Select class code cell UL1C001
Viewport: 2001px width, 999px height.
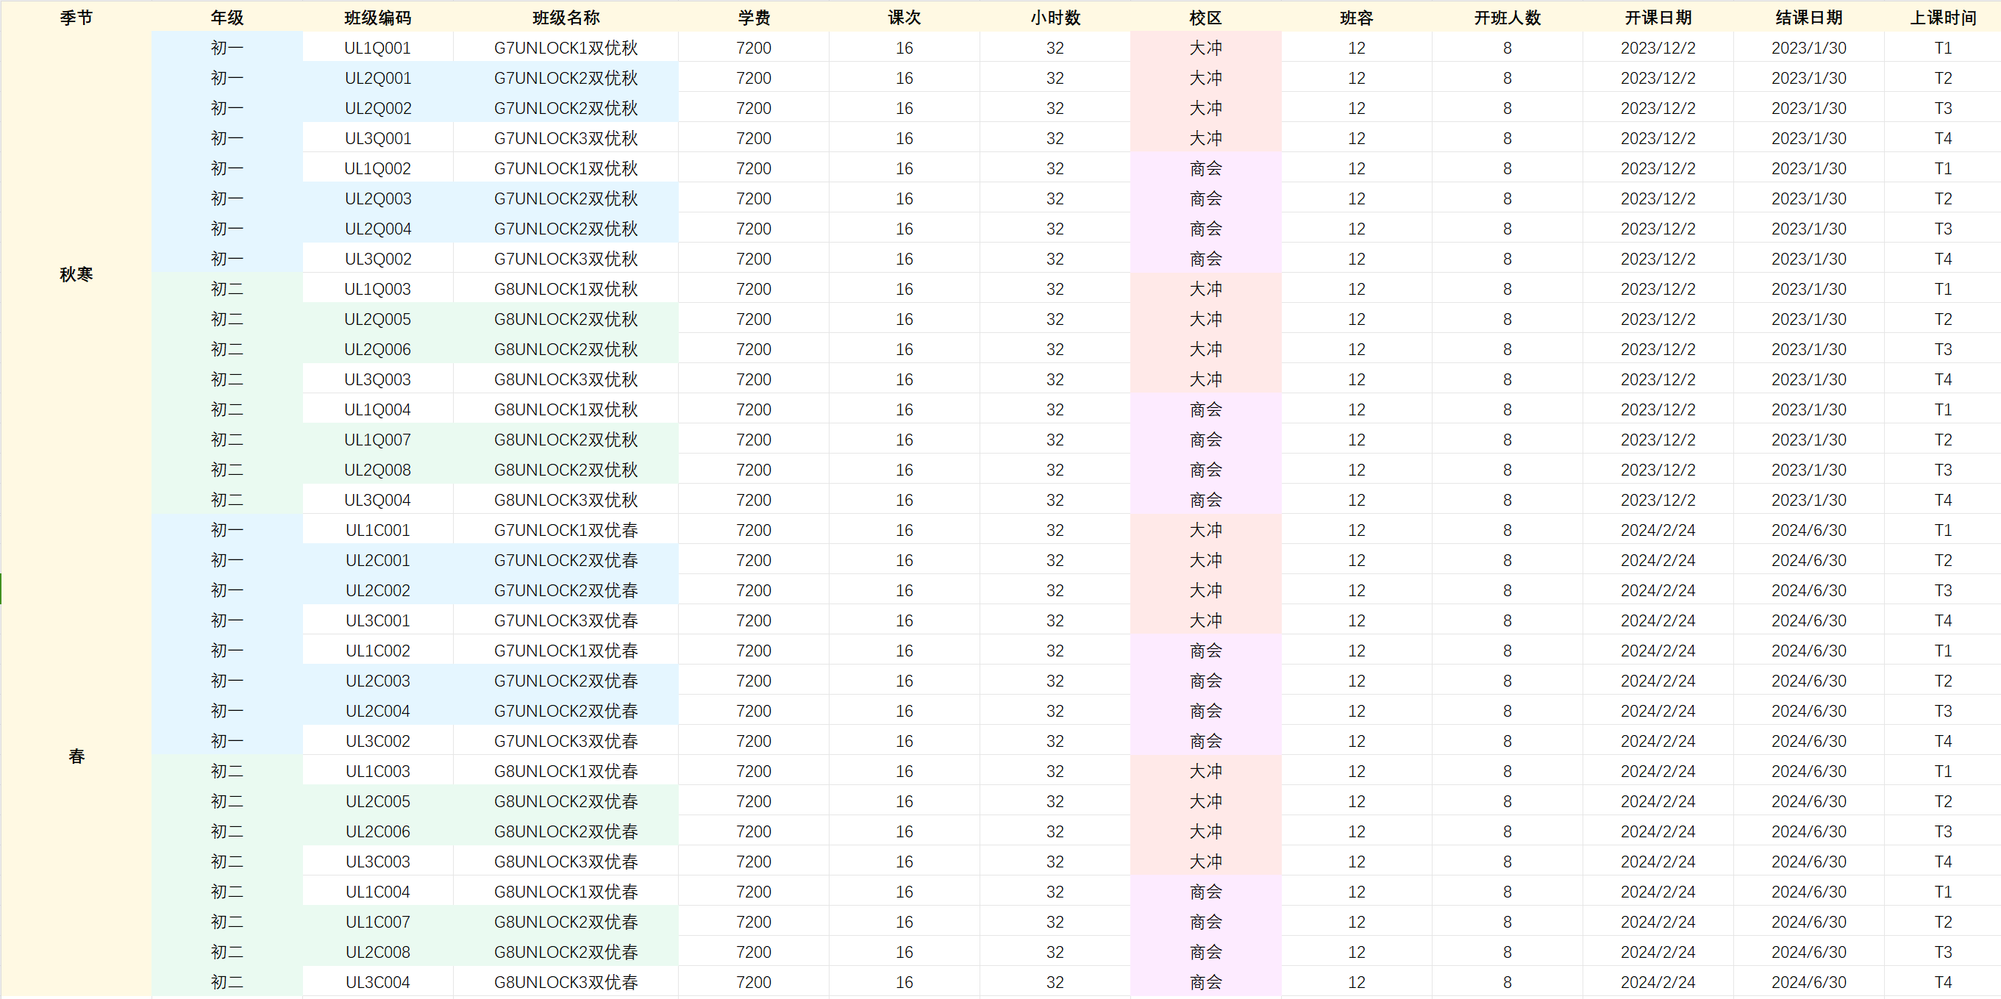click(x=377, y=530)
